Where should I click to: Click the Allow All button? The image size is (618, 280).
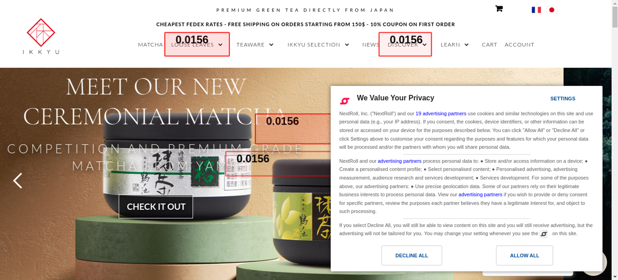coord(524,255)
